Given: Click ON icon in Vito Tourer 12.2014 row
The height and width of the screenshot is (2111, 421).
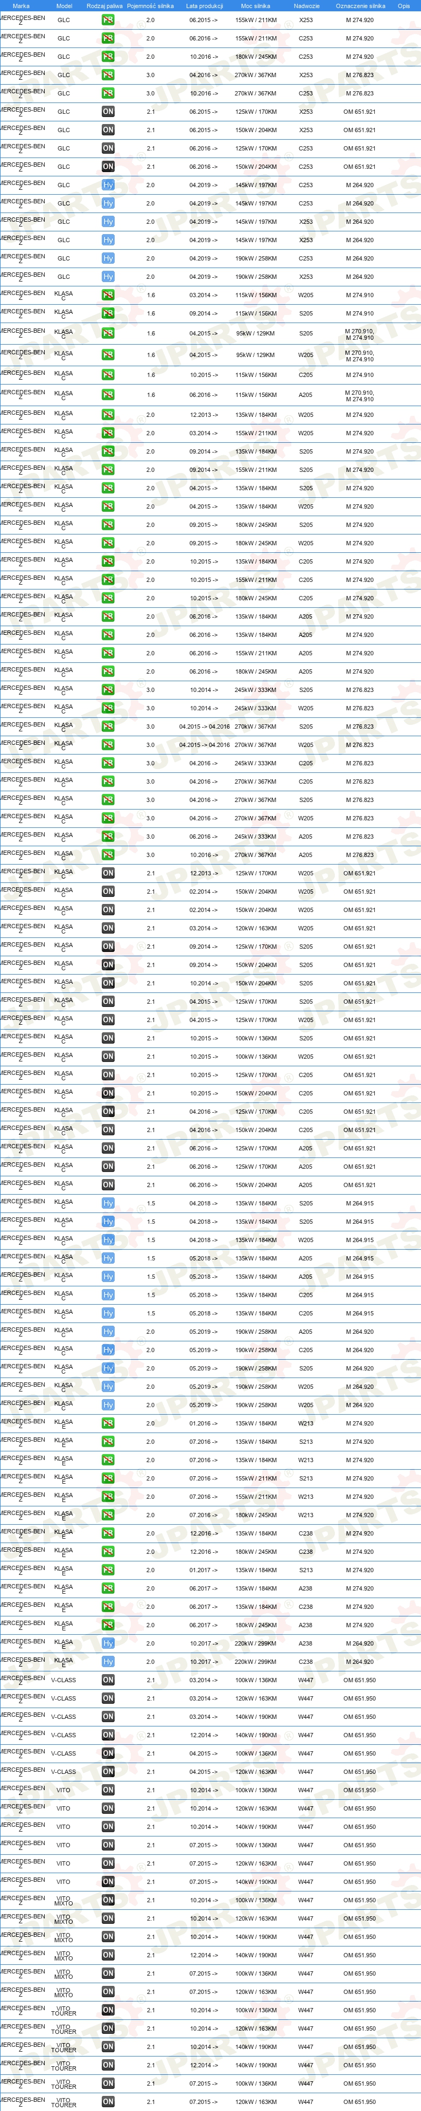Looking at the screenshot, I should pyautogui.click(x=108, y=2066).
